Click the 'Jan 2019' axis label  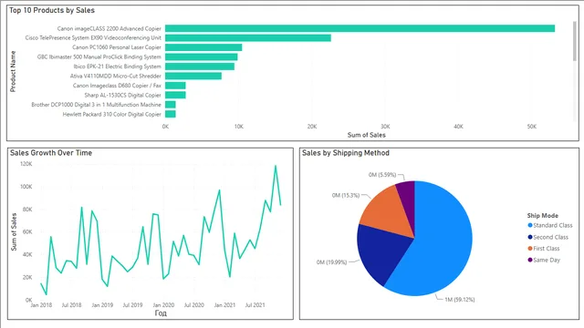click(x=102, y=305)
